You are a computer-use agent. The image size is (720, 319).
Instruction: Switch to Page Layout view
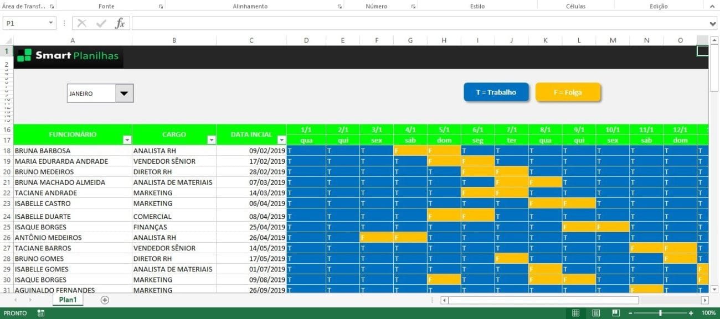pyautogui.click(x=596, y=313)
